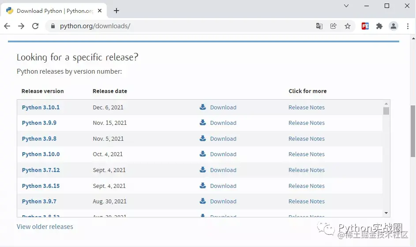
Task: Open Release Notes for Python 3.9.9
Action: (x=307, y=123)
